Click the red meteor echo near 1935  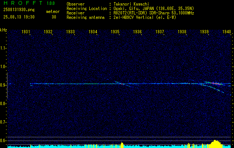point(122,84)
